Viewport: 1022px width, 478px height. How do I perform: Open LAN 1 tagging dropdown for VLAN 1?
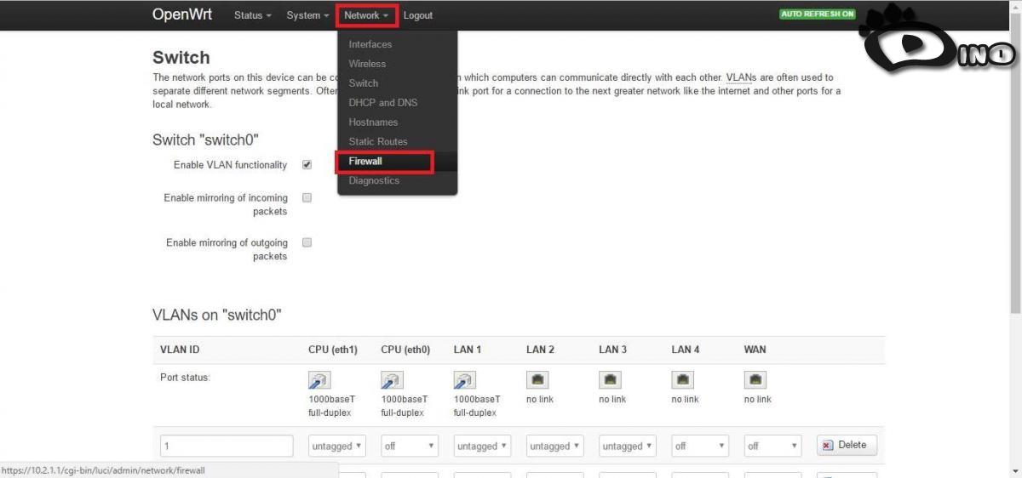pos(482,446)
